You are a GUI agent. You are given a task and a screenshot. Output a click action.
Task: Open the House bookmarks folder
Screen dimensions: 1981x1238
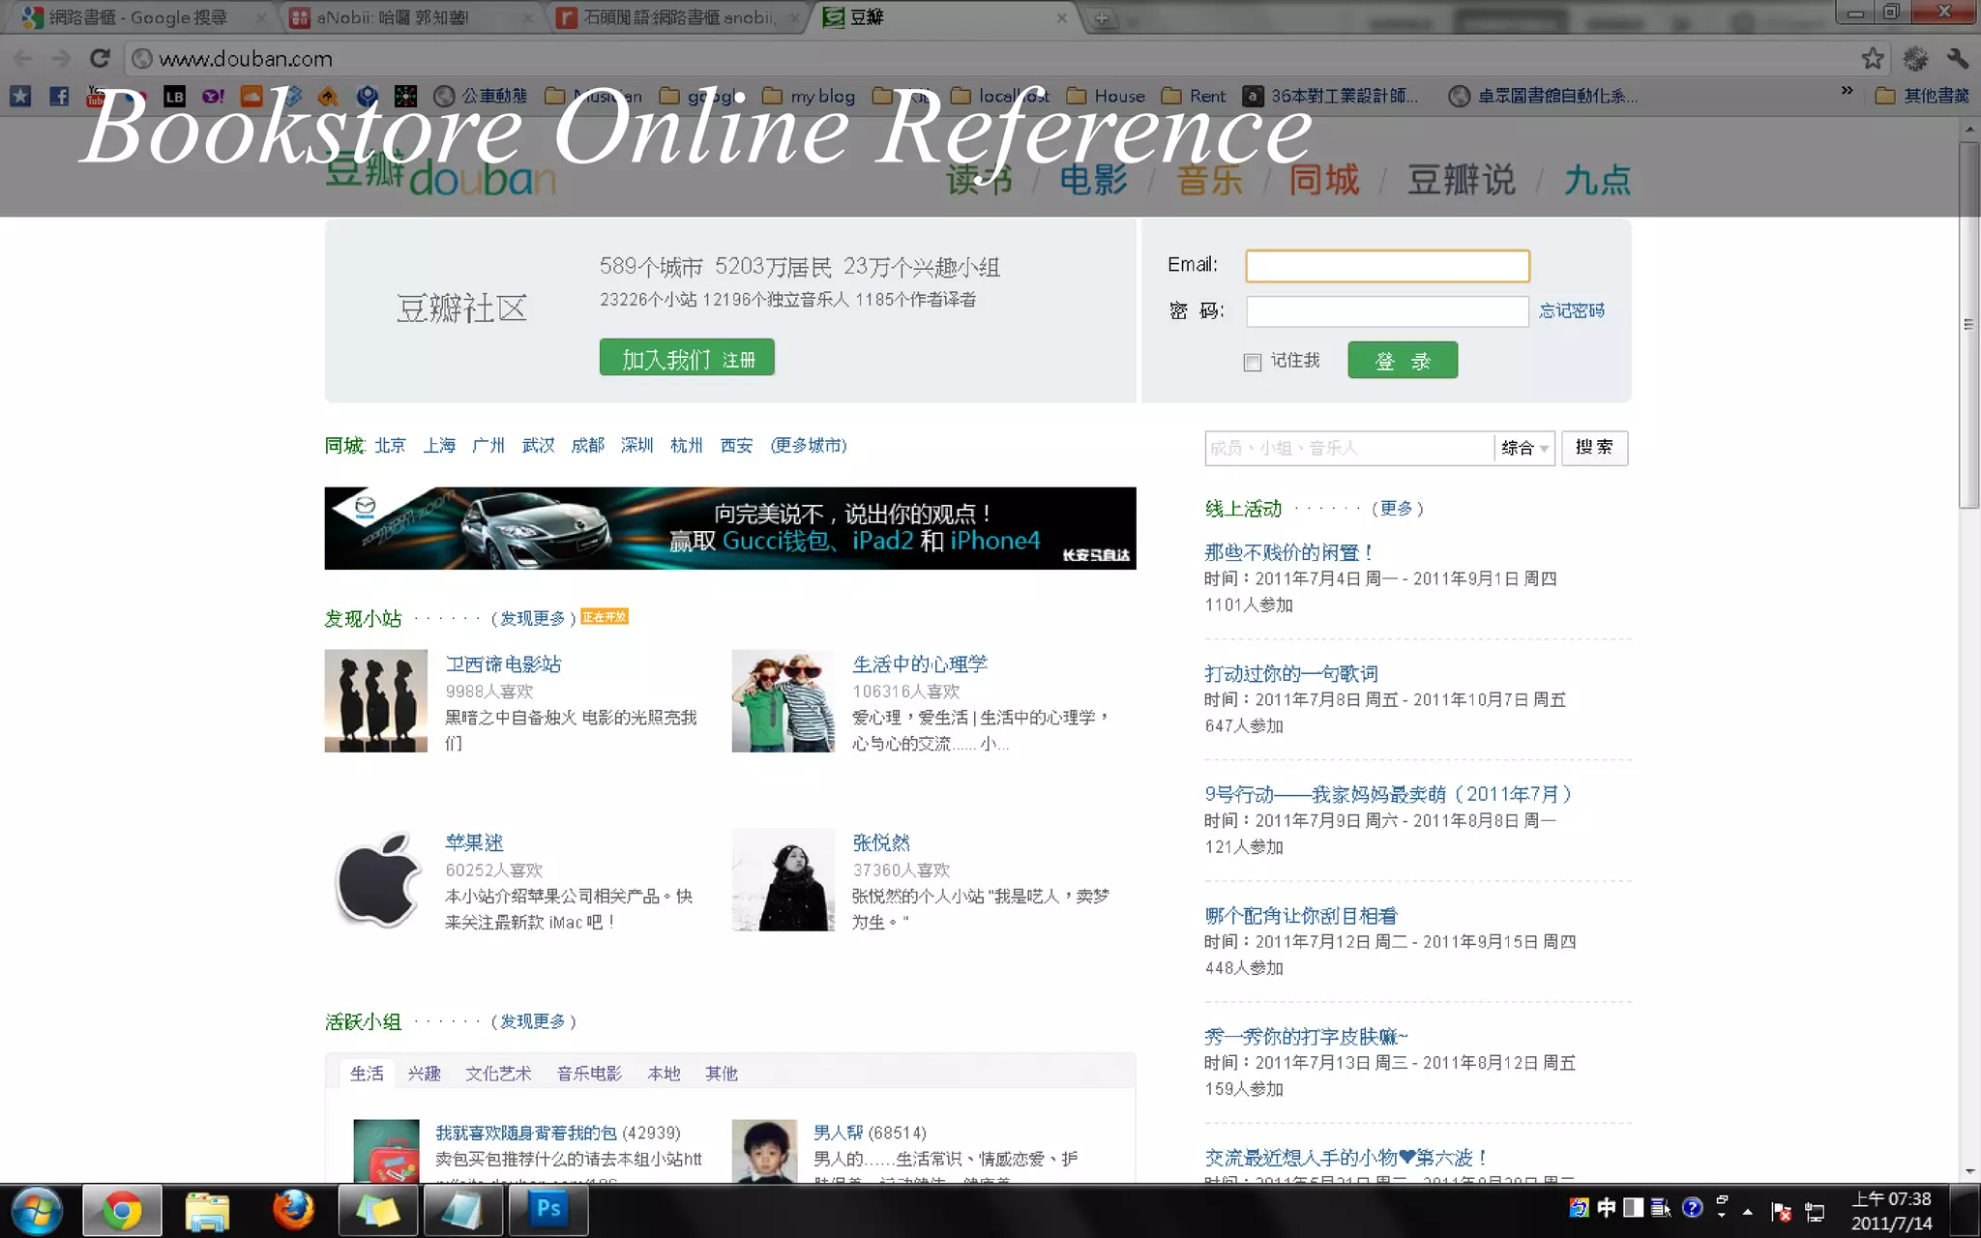1106,96
